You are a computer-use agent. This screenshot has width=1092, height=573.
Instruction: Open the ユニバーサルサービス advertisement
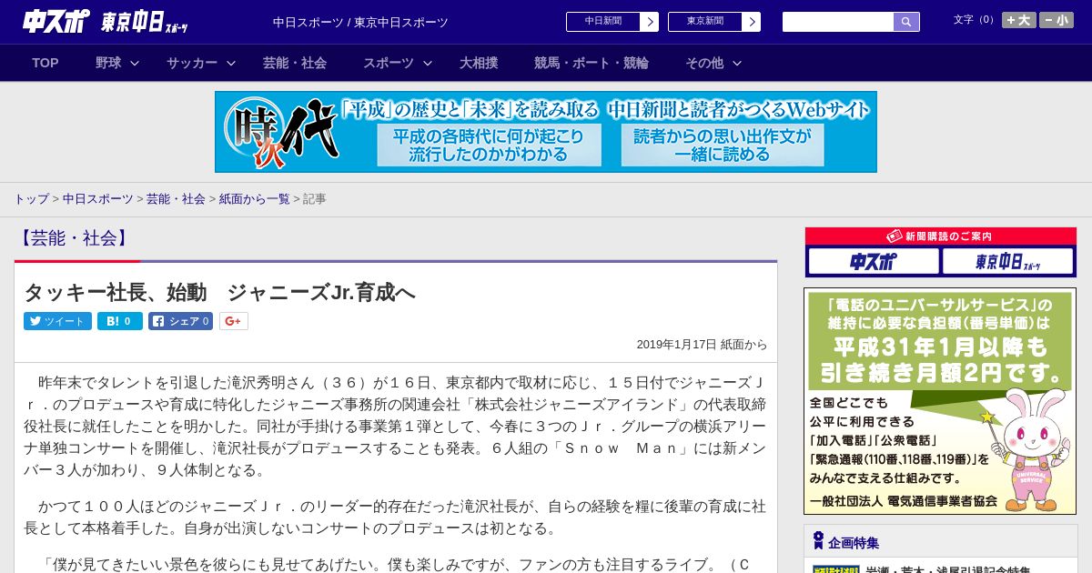[940, 401]
